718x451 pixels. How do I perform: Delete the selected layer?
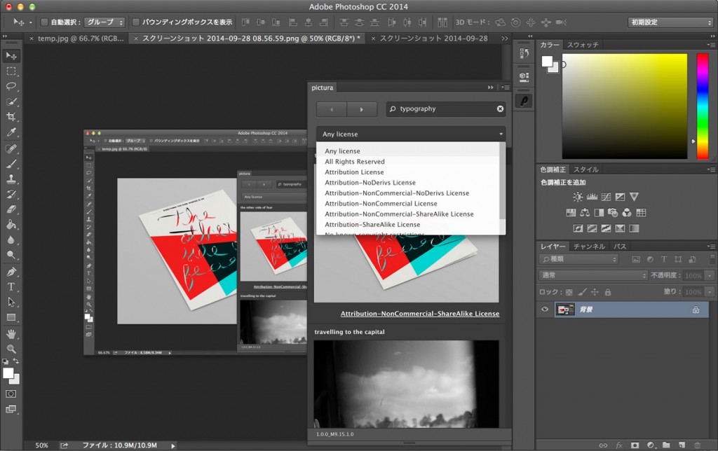tap(698, 445)
